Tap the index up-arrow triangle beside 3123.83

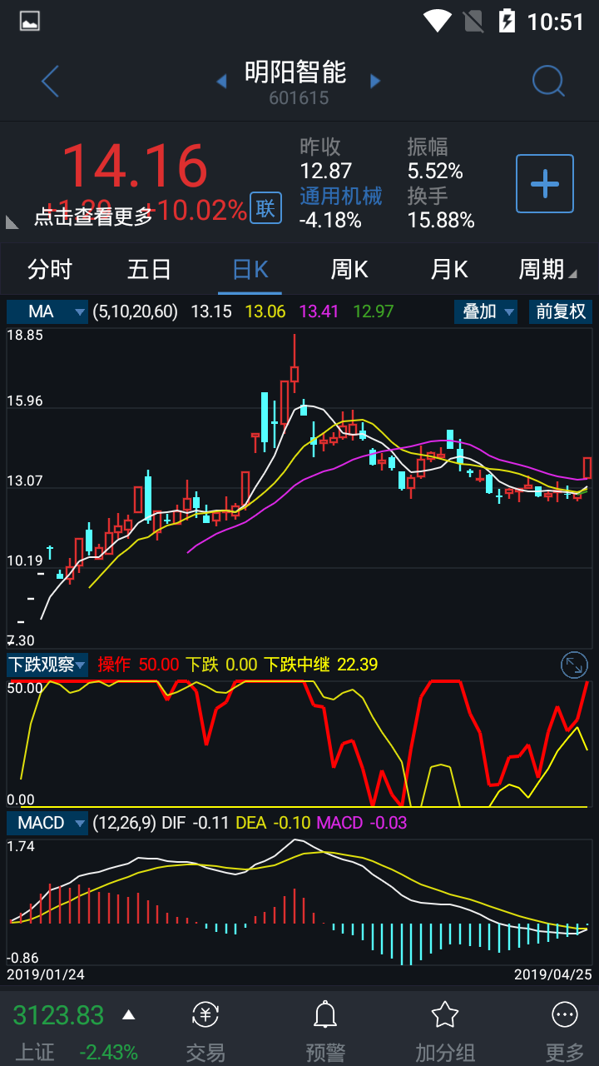128,1014
